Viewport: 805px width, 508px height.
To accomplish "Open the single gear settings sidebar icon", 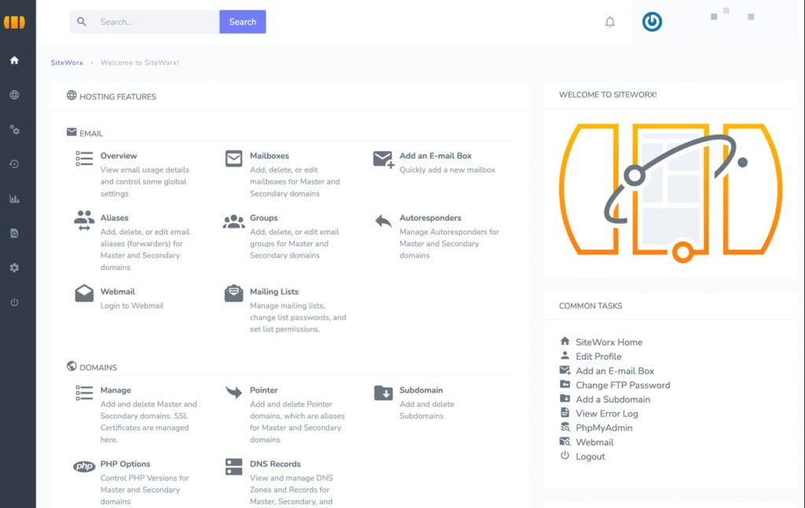I will tap(14, 268).
